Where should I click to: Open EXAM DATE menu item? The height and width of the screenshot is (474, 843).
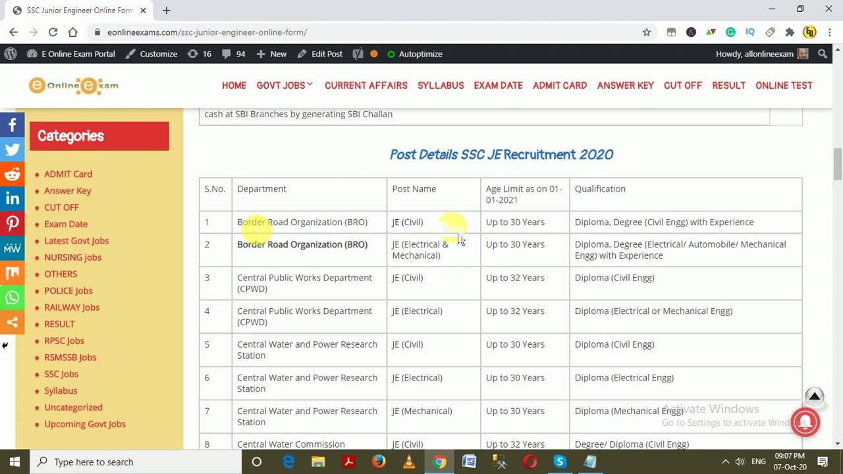click(x=498, y=86)
